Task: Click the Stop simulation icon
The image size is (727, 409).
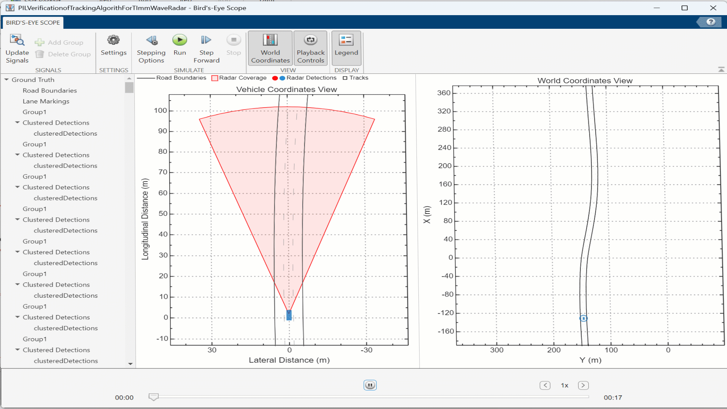Action: [x=233, y=40]
